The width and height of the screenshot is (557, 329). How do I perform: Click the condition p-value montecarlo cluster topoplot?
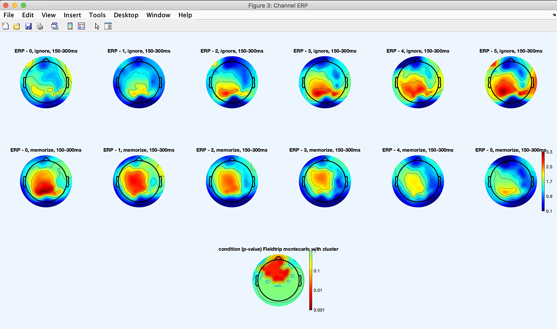pyautogui.click(x=278, y=281)
